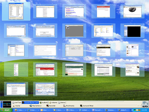Click the green square tray icon
Image resolution: width=149 pixels, height=112 pixels.
click(135, 110)
